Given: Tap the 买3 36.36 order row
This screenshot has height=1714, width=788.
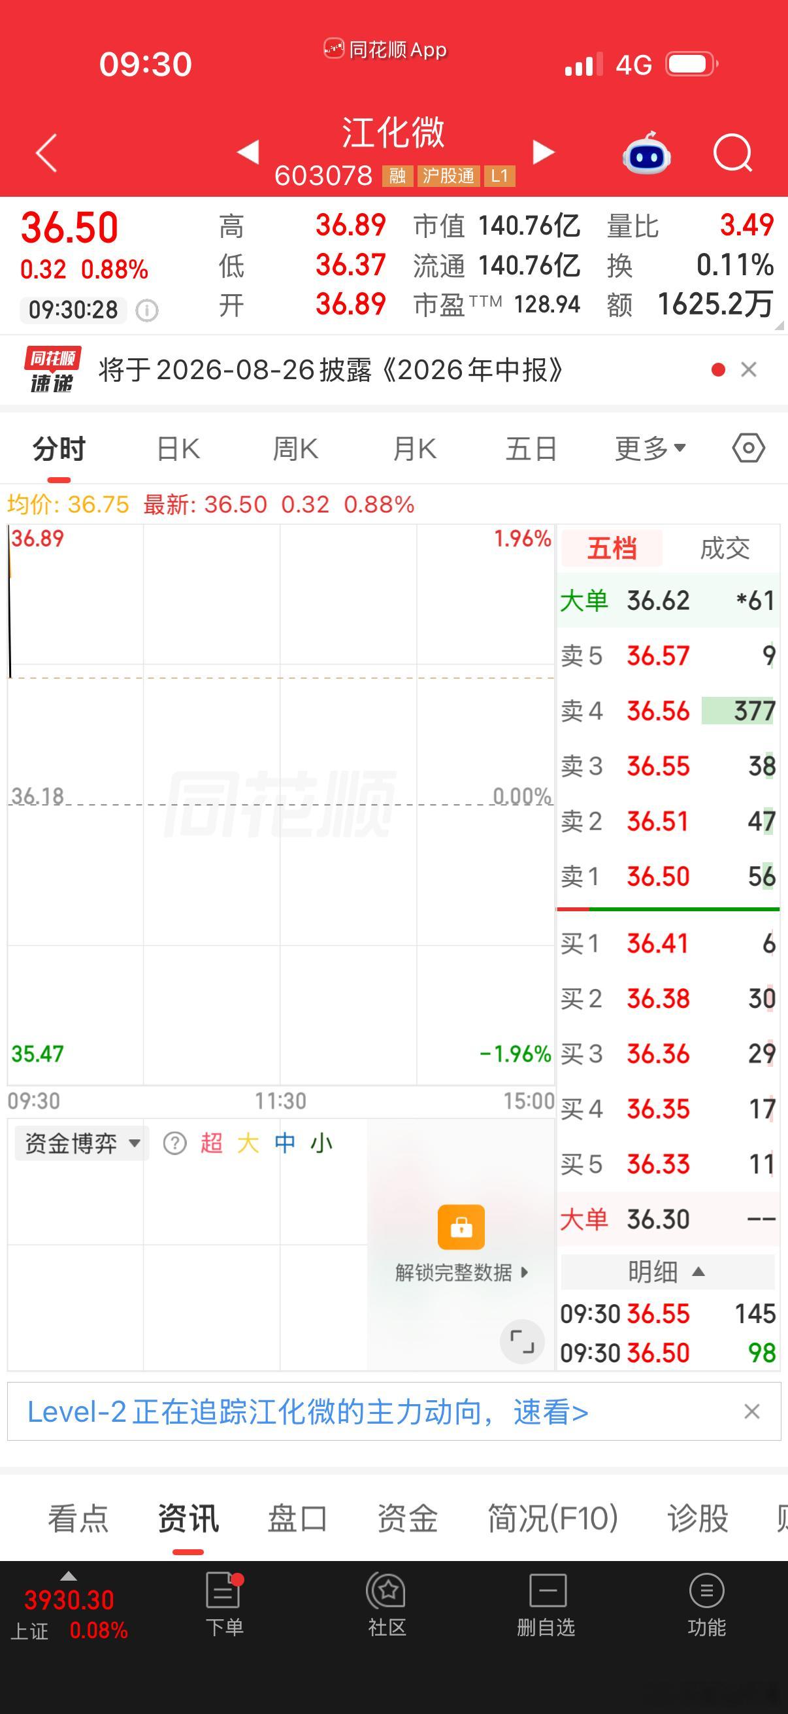Looking at the screenshot, I should pyautogui.click(x=668, y=1054).
